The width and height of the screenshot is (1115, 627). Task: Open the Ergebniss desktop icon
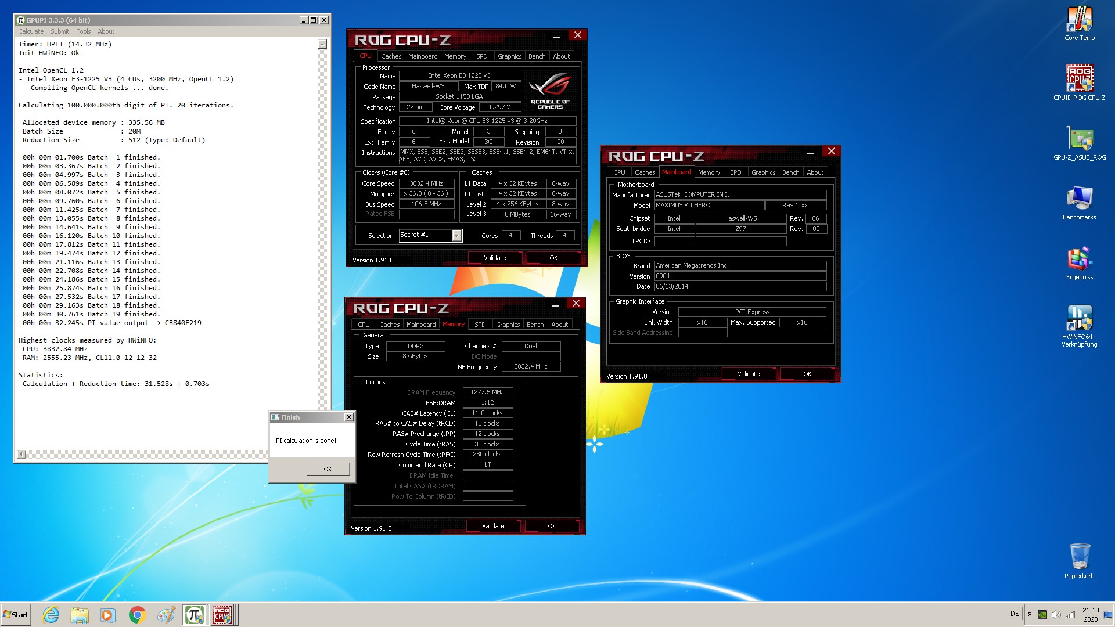[x=1079, y=263]
